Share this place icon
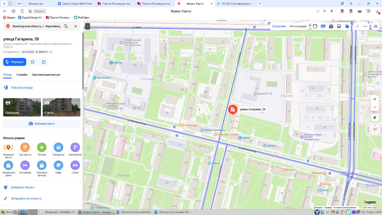This screenshot has width=382, height=215. coord(44,62)
